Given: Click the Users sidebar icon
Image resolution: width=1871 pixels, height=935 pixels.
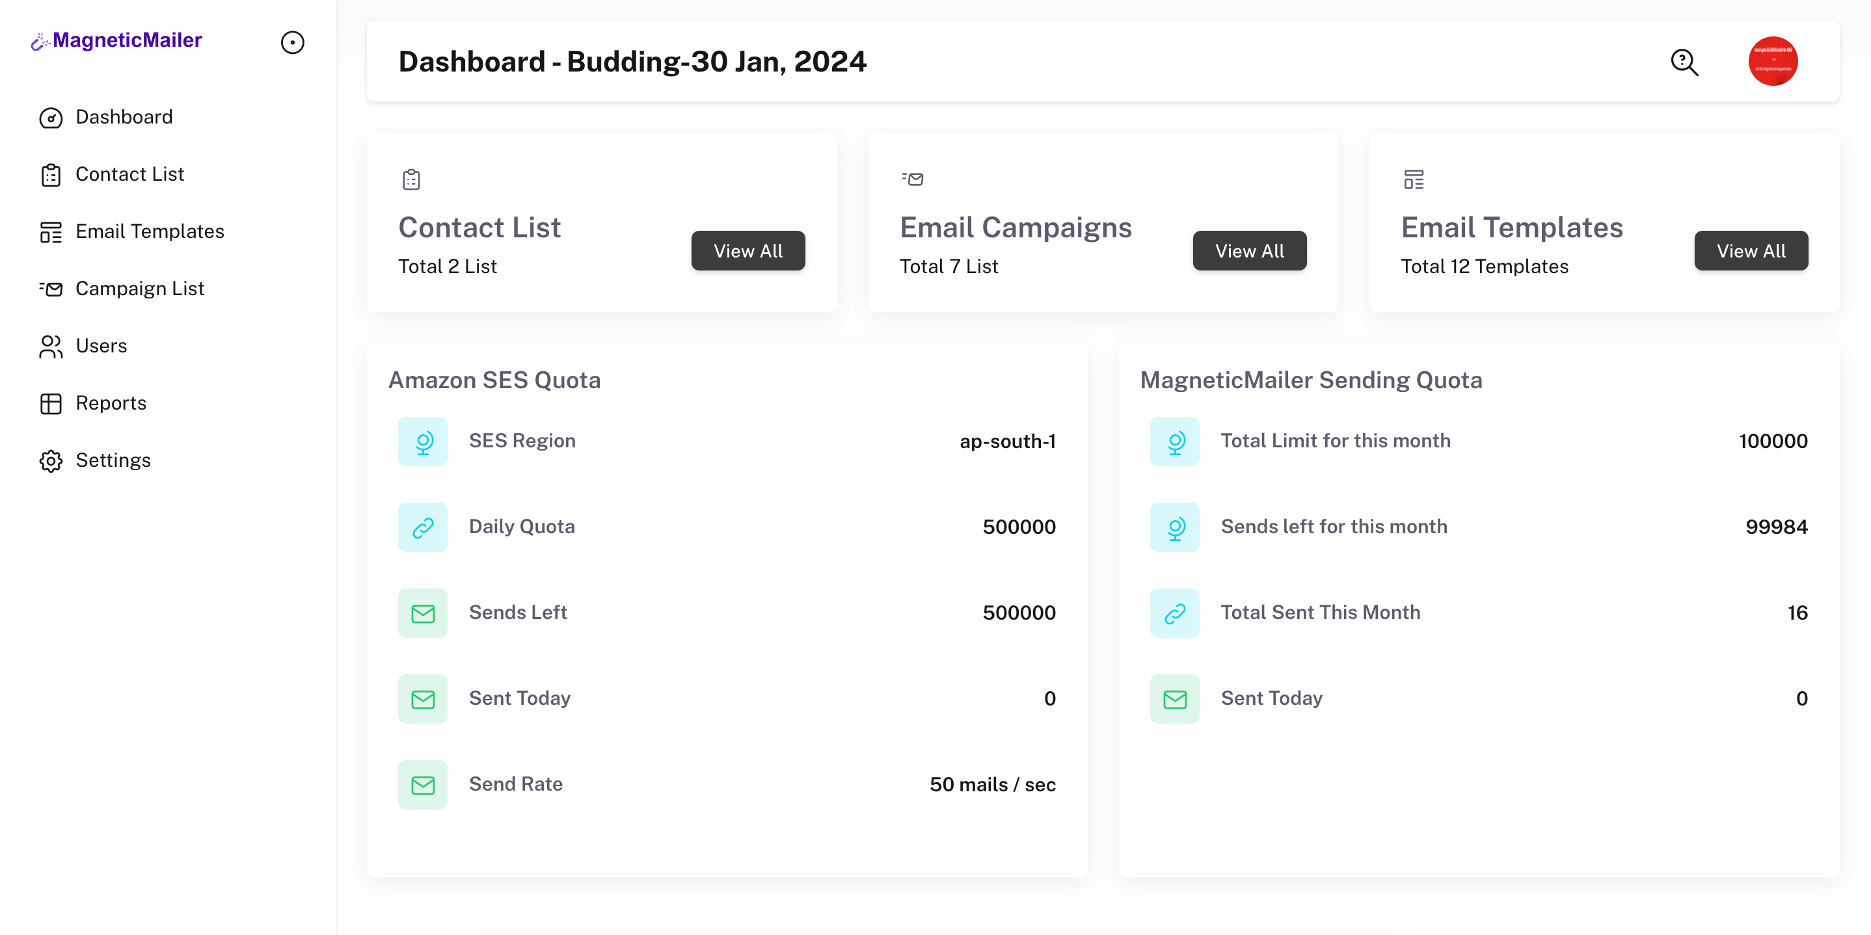Looking at the screenshot, I should (x=51, y=347).
